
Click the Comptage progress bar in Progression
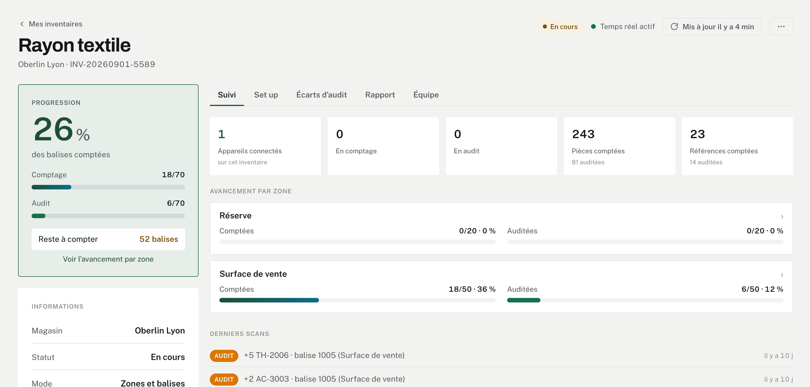coord(108,187)
